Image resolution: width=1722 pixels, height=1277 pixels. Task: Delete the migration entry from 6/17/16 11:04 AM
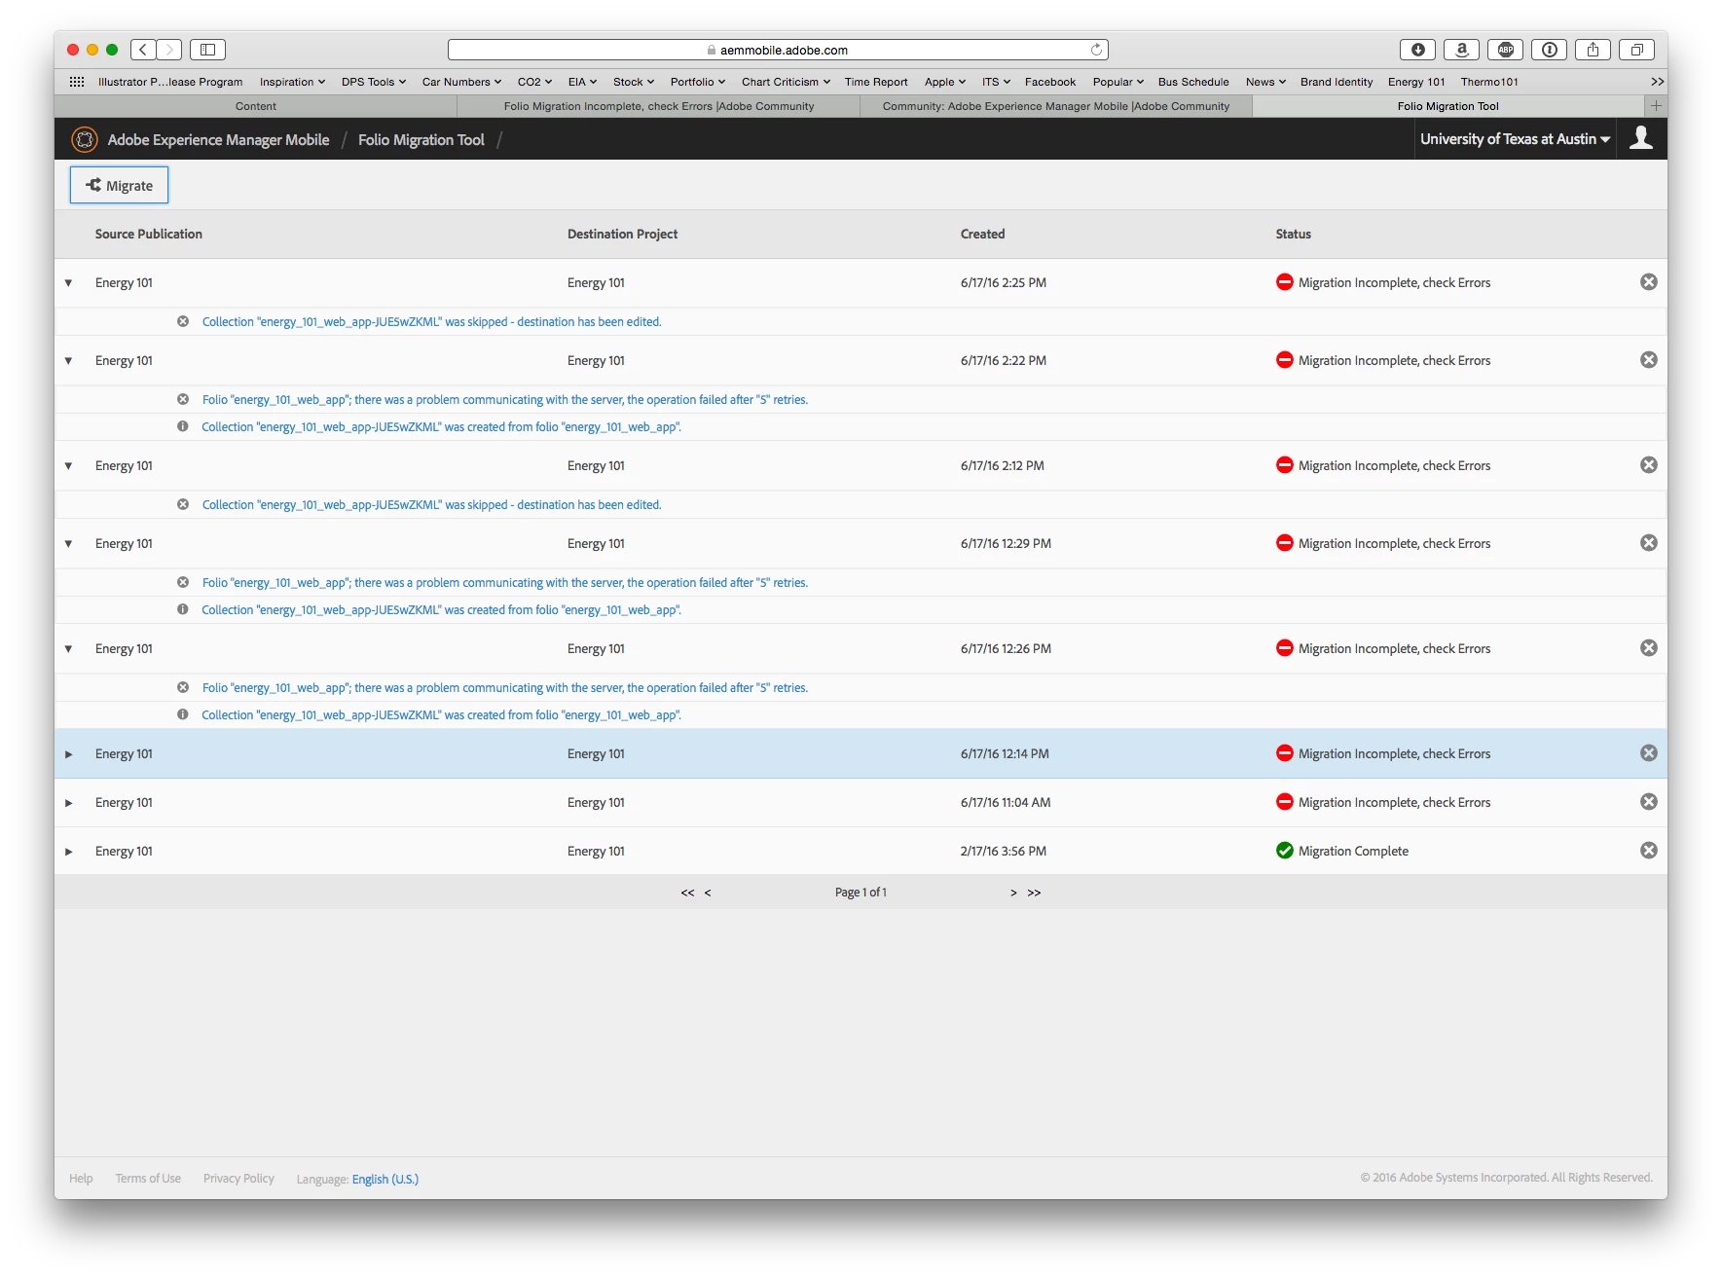1648,802
